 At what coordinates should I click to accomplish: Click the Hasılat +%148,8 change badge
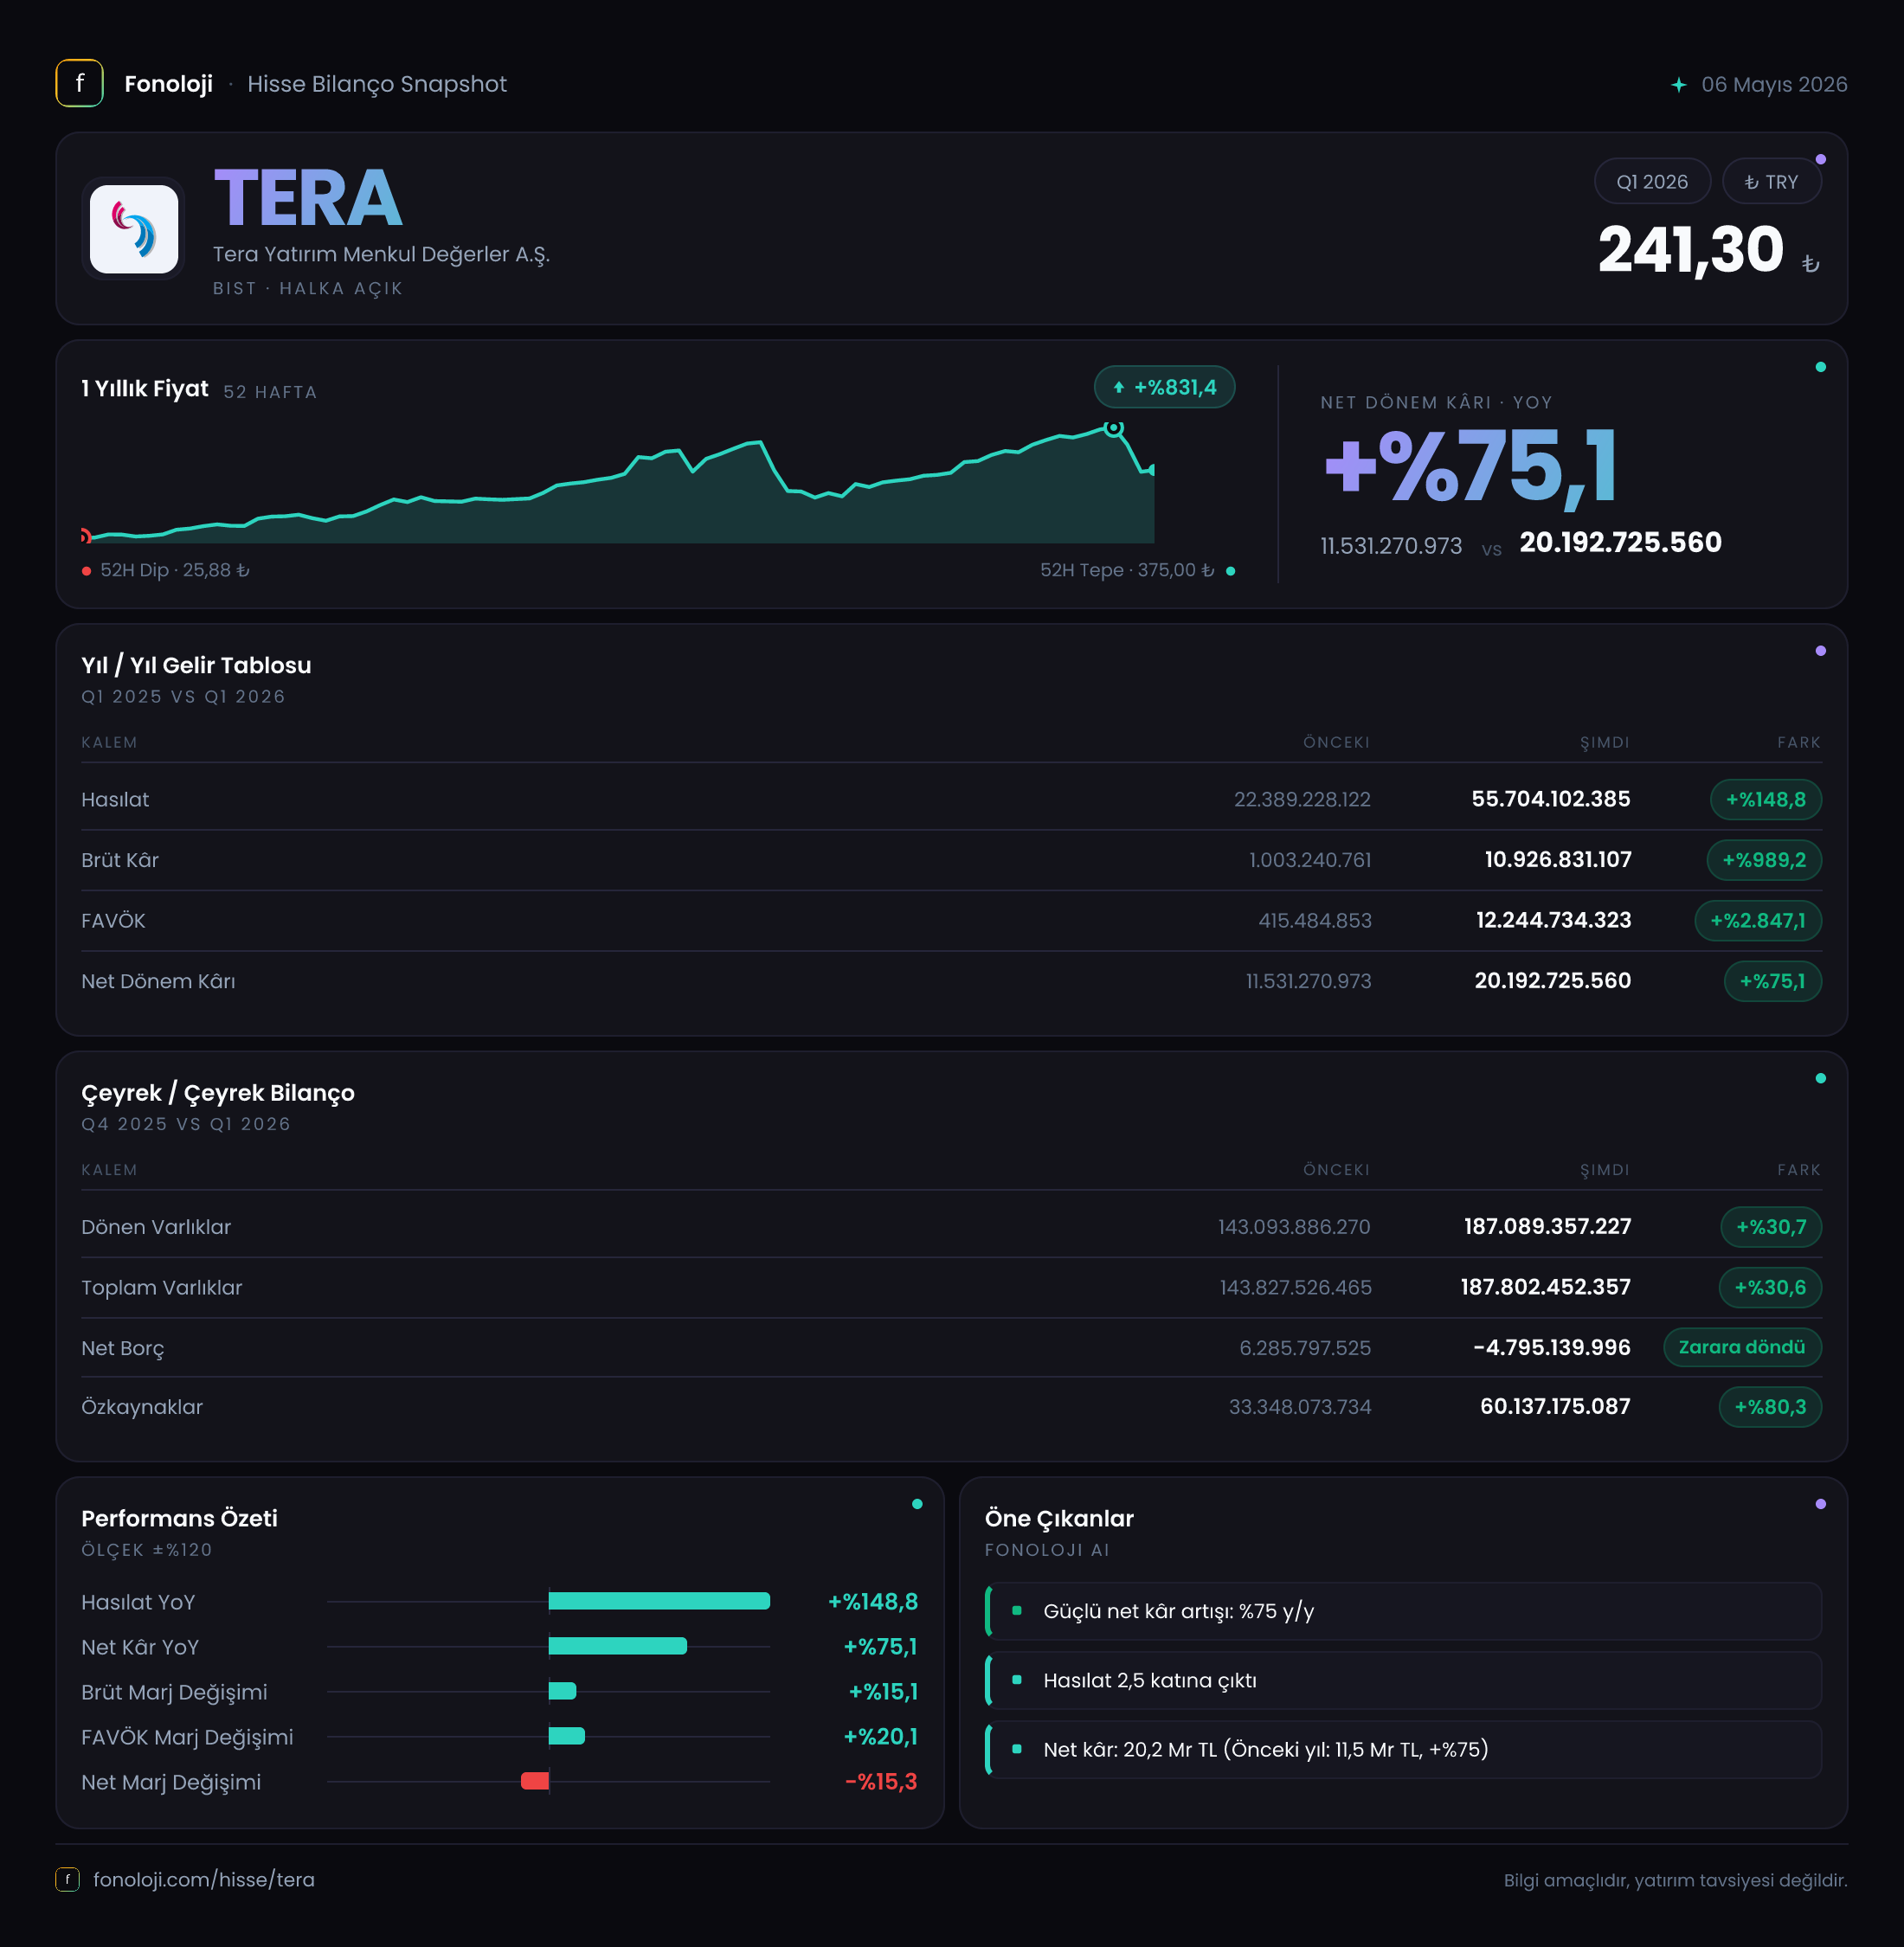1765,800
